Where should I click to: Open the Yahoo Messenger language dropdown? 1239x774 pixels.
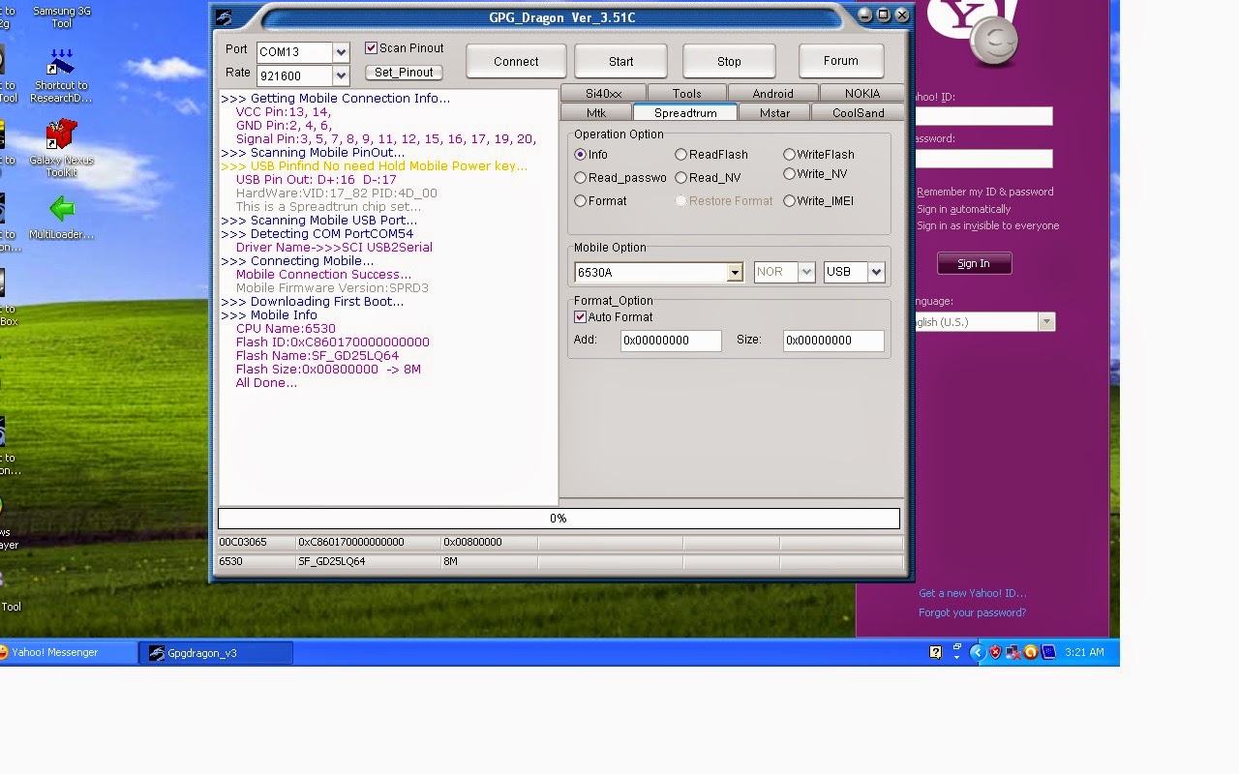click(x=1046, y=322)
